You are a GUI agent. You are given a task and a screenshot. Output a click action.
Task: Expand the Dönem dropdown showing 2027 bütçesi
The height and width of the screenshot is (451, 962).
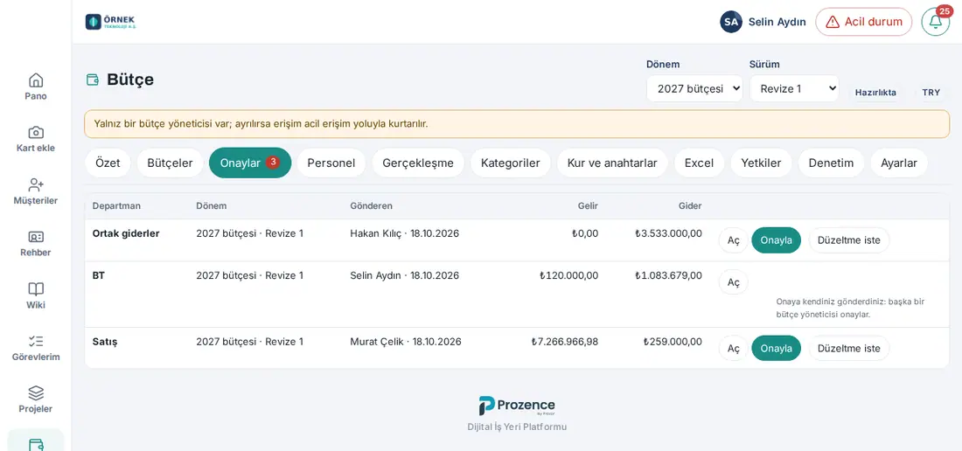tap(694, 88)
